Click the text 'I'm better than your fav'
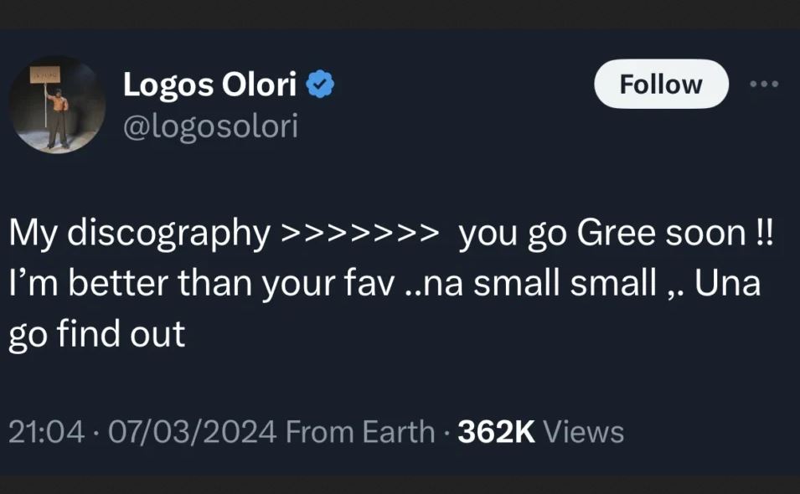Viewport: 800px width, 494px height. pyautogui.click(x=201, y=284)
